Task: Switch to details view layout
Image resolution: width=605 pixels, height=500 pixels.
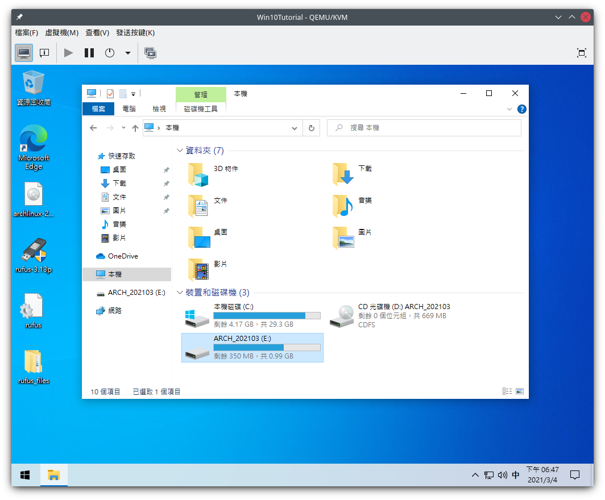Action: [507, 391]
